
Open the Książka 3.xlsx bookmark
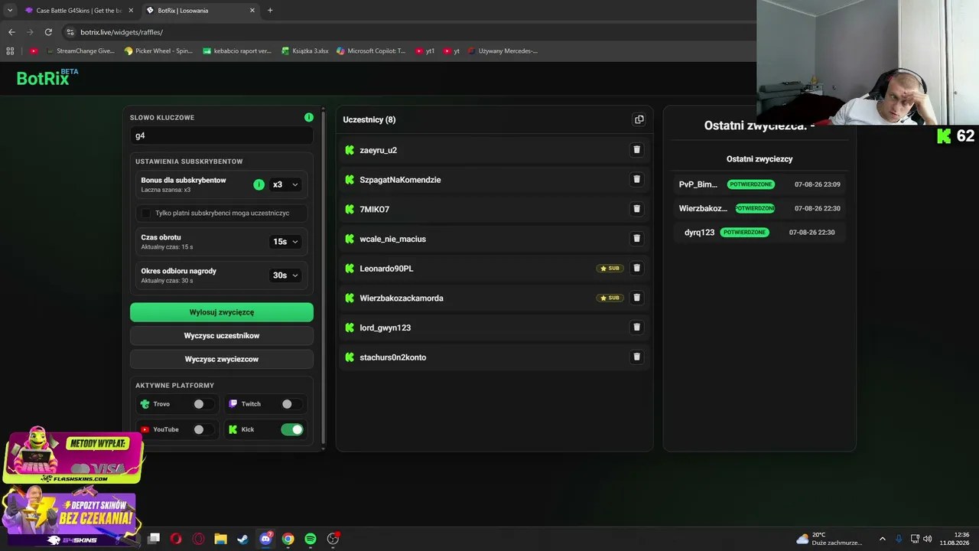[304, 51]
